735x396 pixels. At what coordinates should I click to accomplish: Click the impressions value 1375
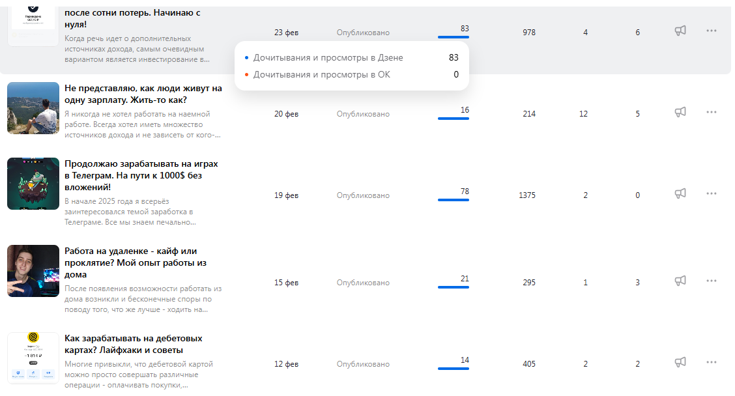[527, 195]
